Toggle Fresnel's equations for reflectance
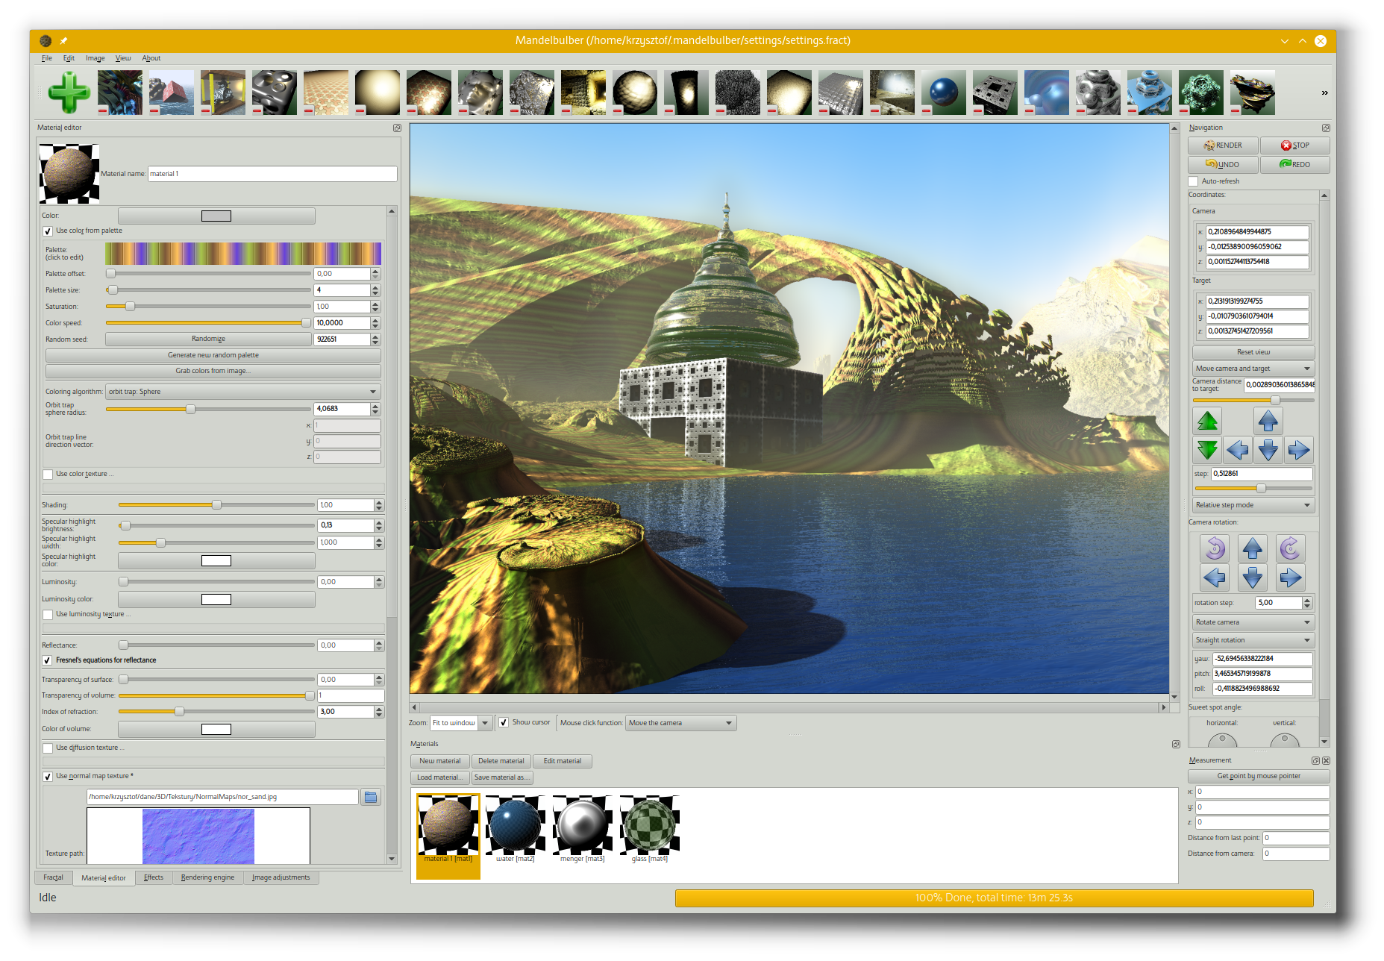 point(48,660)
